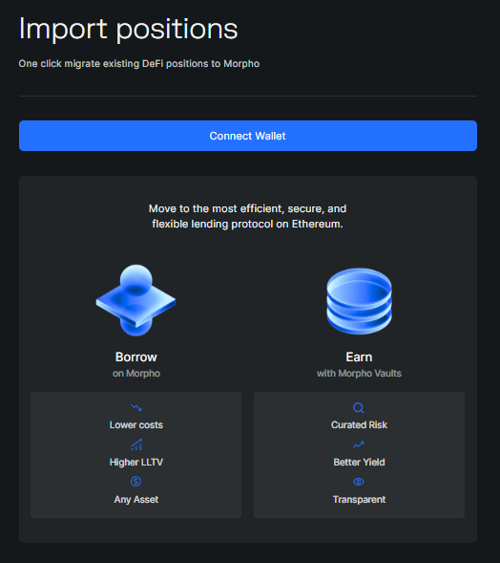The width and height of the screenshot is (500, 563).
Task: Click the 'Curated Risk' label
Action: tap(359, 424)
